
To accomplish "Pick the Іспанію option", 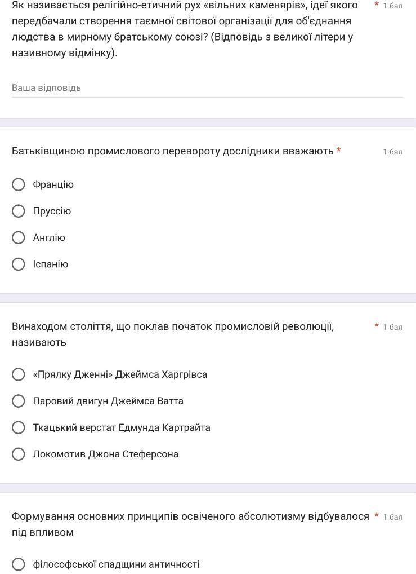I will click(19, 264).
